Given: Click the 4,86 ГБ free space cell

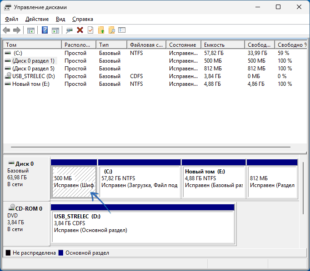Looking at the screenshot, I should click(256, 84).
